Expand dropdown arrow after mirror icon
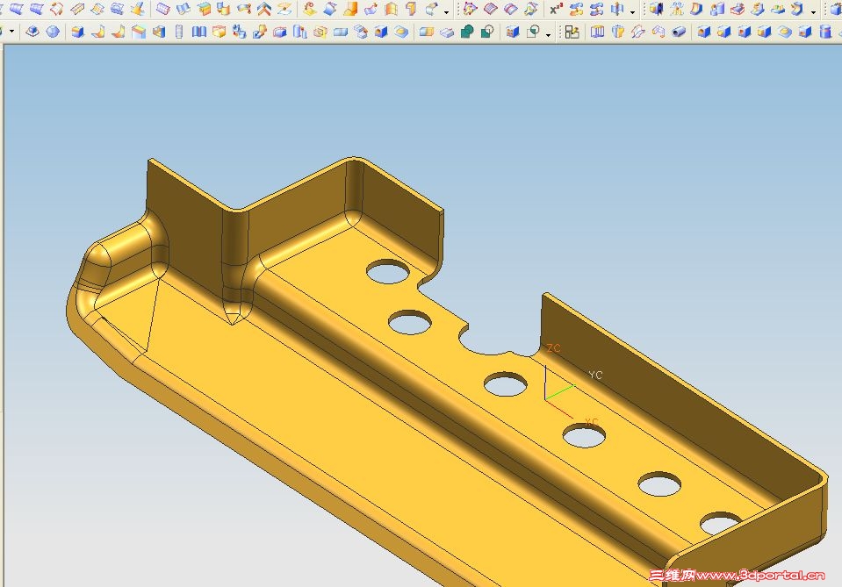The width and height of the screenshot is (842, 587). (x=632, y=12)
